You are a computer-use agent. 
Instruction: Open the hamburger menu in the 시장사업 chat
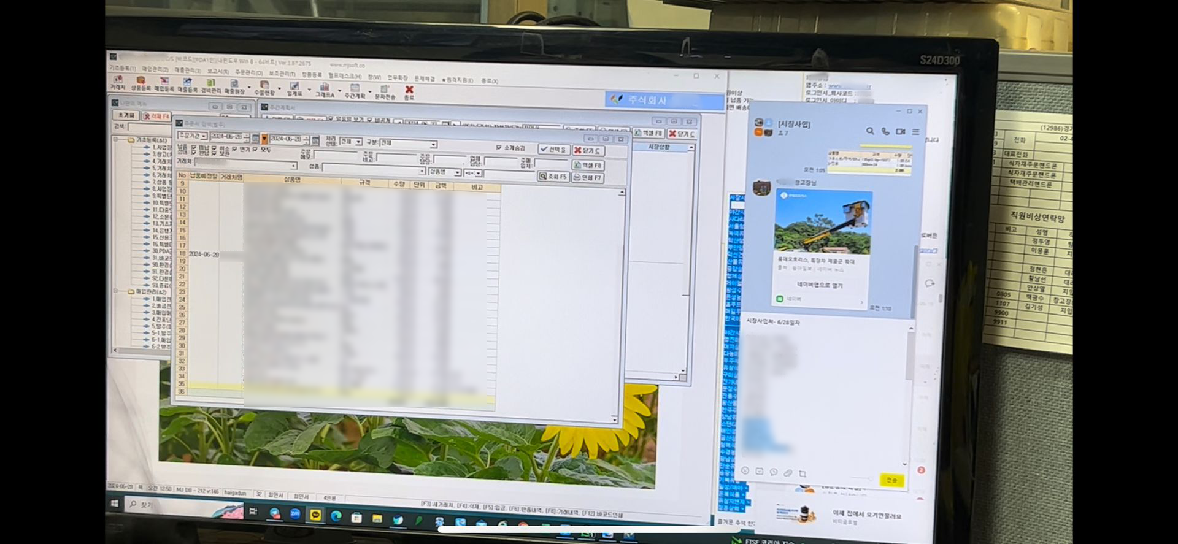coord(915,132)
